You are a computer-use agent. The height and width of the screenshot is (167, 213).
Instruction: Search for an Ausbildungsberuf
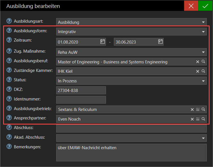click(203, 62)
